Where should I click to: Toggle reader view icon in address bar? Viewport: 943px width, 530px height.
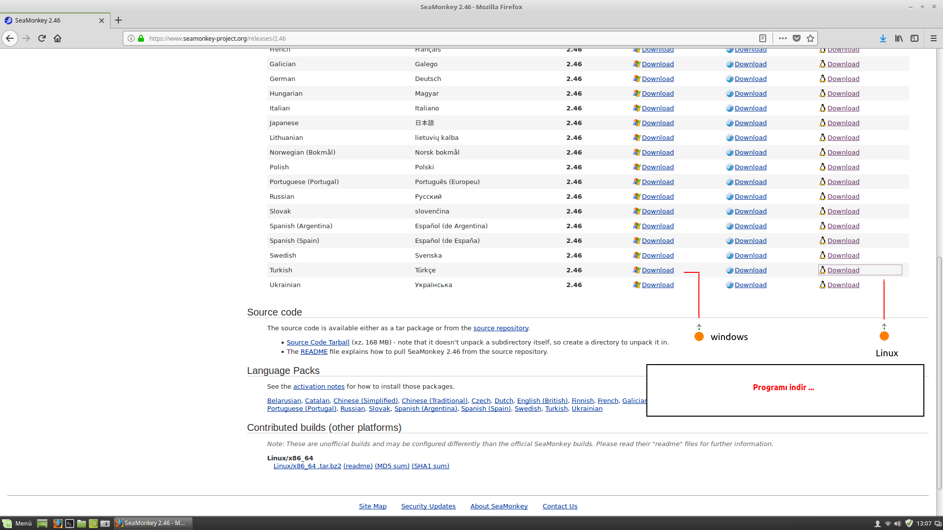tap(763, 38)
